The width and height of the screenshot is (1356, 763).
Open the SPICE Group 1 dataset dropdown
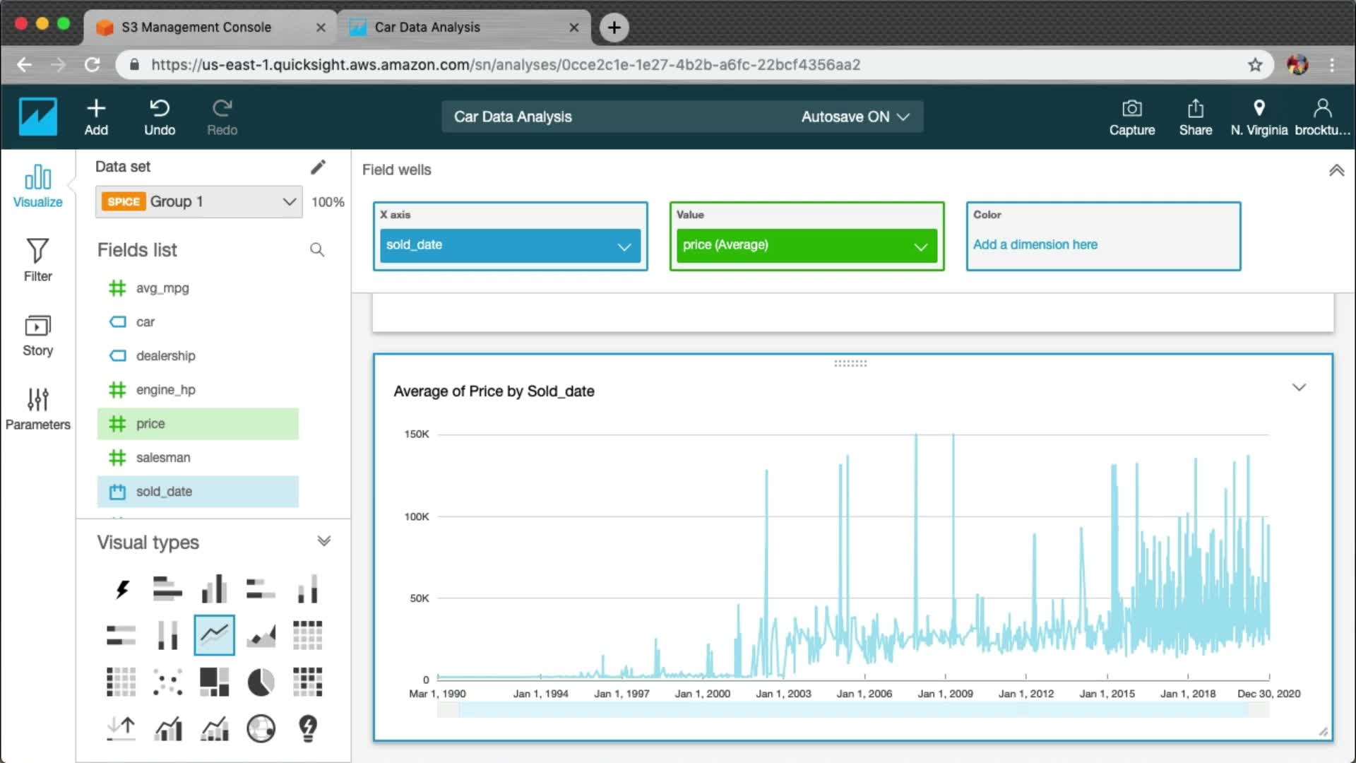(199, 201)
